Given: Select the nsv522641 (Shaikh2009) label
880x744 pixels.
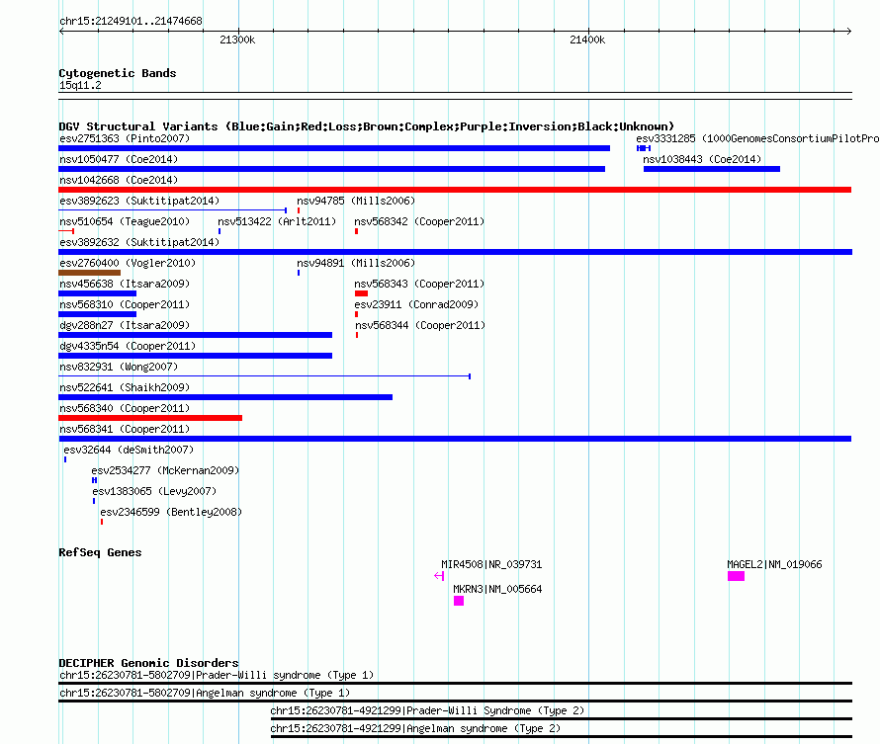Looking at the screenshot, I should click(125, 387).
